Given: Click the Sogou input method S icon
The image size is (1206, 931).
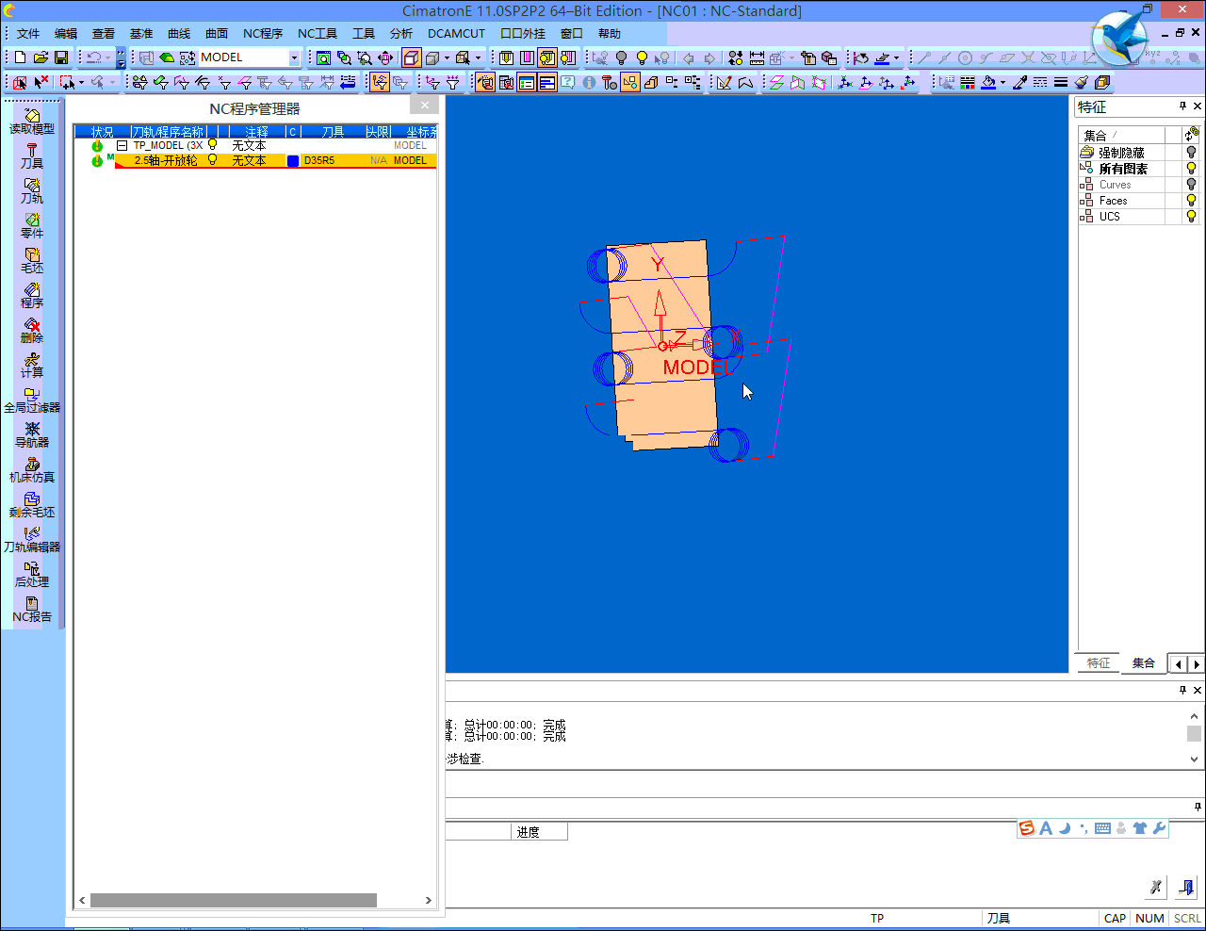Looking at the screenshot, I should 1027,828.
